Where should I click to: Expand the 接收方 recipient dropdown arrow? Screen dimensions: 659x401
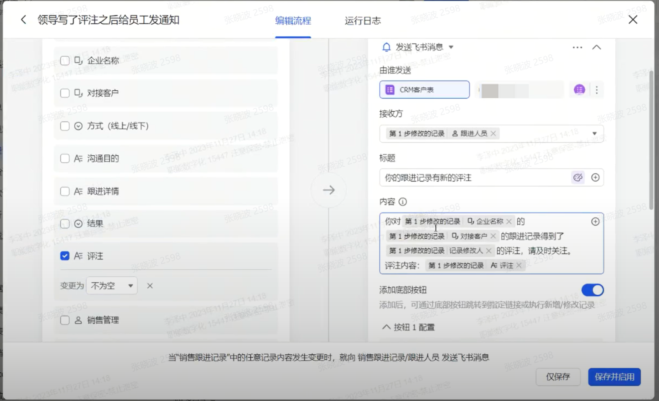(594, 134)
